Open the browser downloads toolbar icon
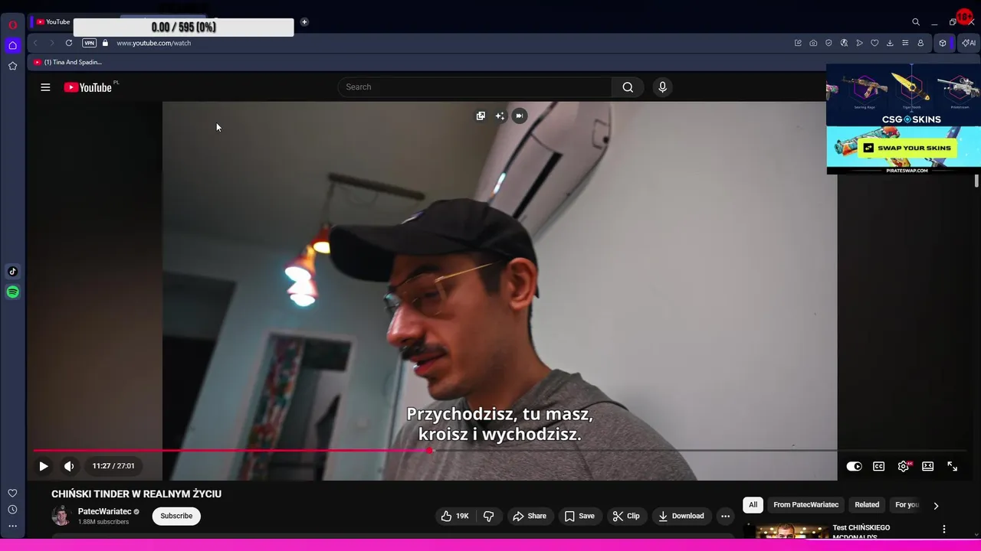 click(x=890, y=43)
